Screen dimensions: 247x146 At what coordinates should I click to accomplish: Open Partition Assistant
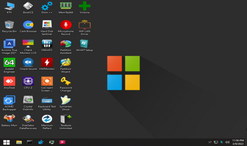(x=66, y=47)
